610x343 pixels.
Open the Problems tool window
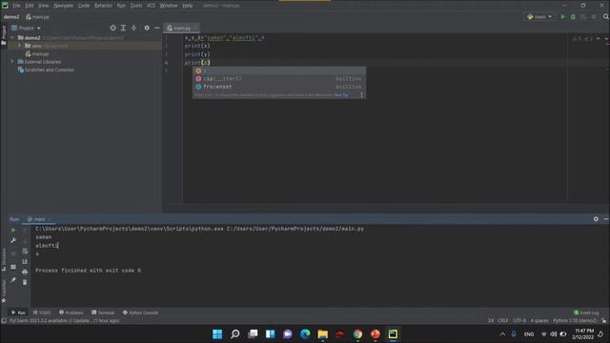[71, 313]
